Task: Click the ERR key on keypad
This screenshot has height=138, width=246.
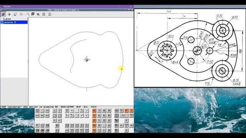Action: pos(47,110)
